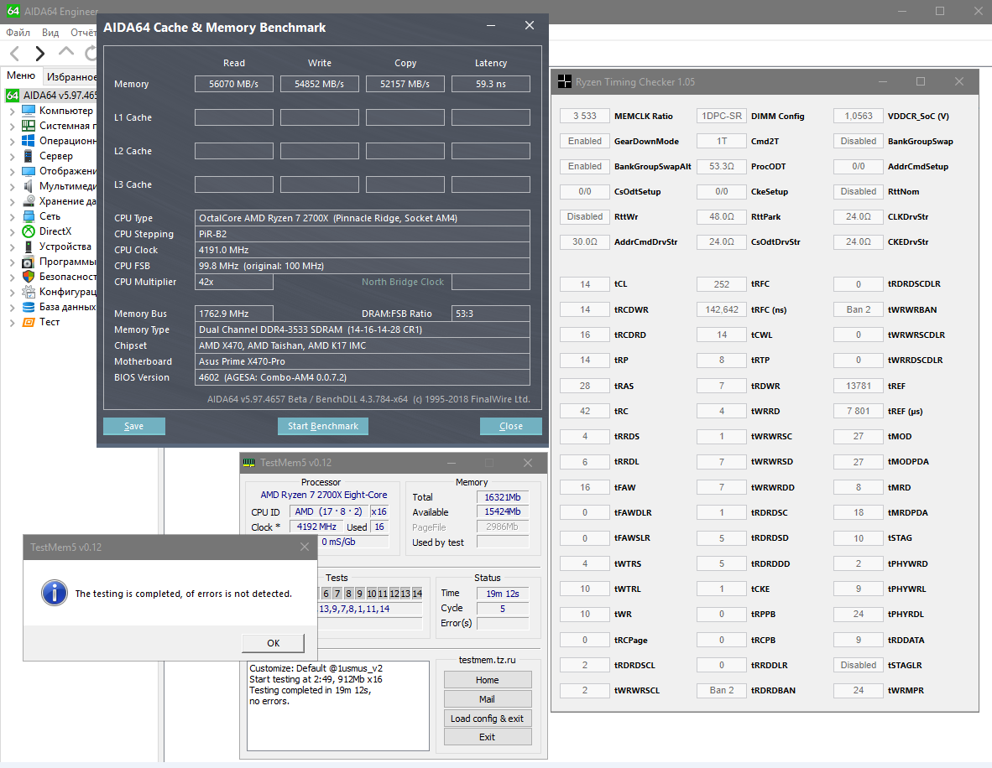Image resolution: width=992 pixels, height=768 pixels.
Task: Click the Устройства icon in tree
Action: pos(29,246)
